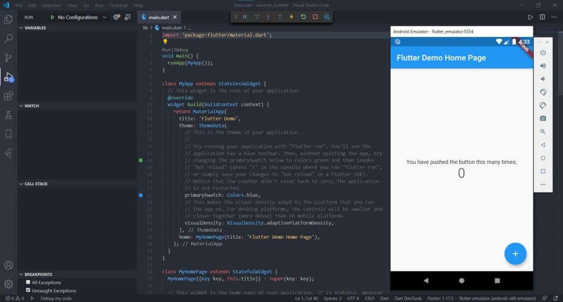This screenshot has height=302, width=563.
Task: Open launch.json with the gear icon
Action: (x=117, y=17)
